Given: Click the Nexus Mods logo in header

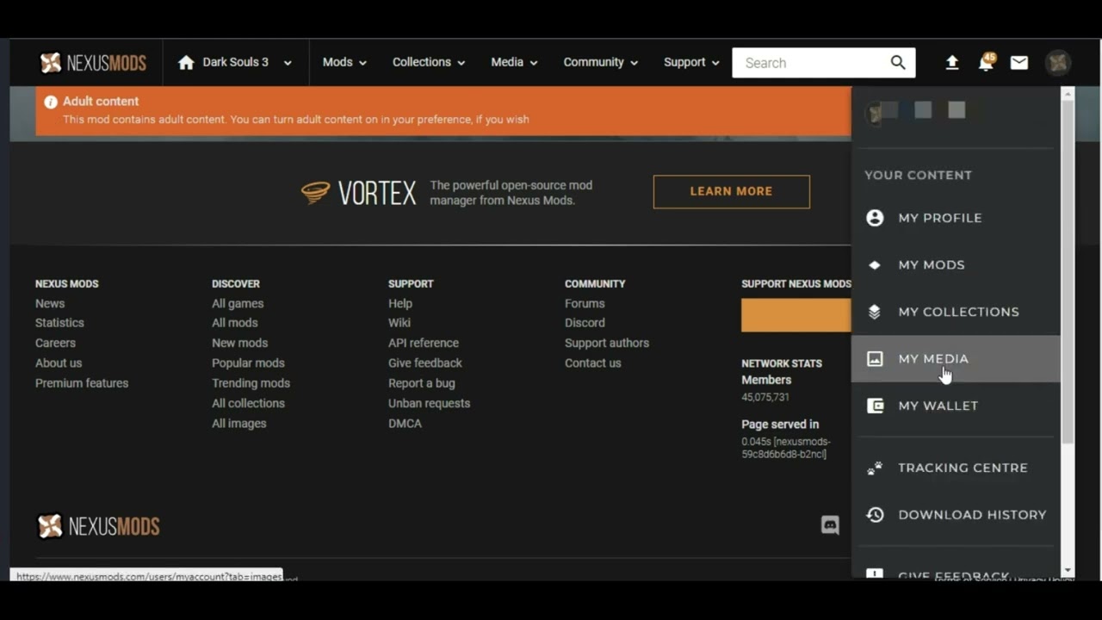Looking at the screenshot, I should point(93,63).
